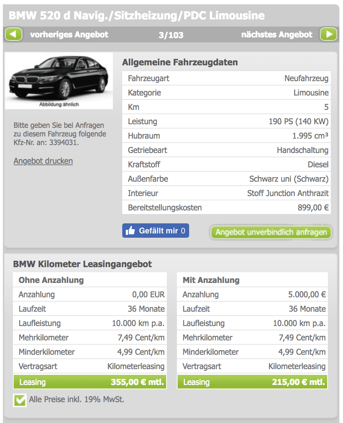343x423 pixels.
Task: Click '36 Monate' under Ohne Anzahlung
Action: pos(146,309)
